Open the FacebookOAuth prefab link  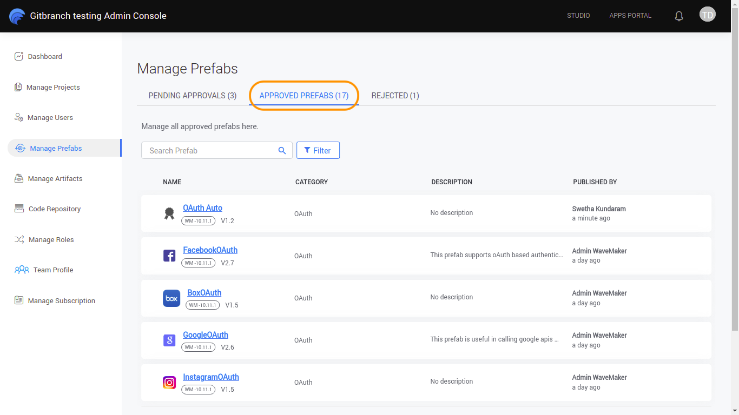[210, 250]
